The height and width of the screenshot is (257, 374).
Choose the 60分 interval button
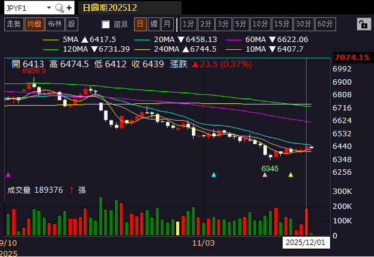coord(325,24)
